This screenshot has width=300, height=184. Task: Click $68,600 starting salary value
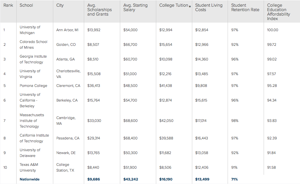click(x=130, y=121)
